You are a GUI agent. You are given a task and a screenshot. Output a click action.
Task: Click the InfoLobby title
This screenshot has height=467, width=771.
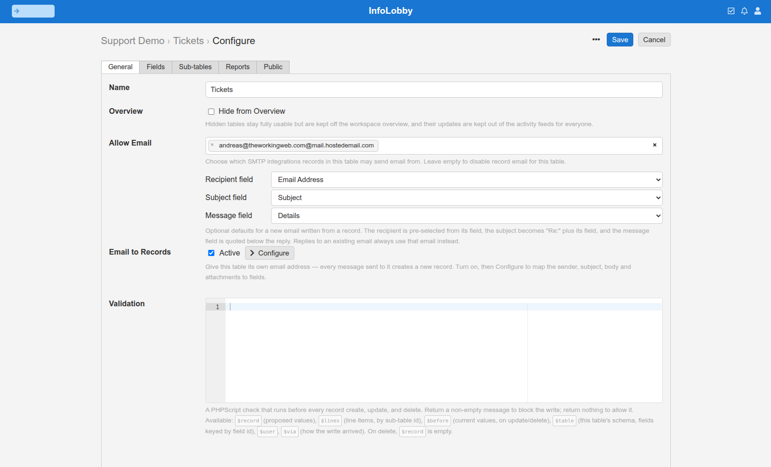click(391, 11)
